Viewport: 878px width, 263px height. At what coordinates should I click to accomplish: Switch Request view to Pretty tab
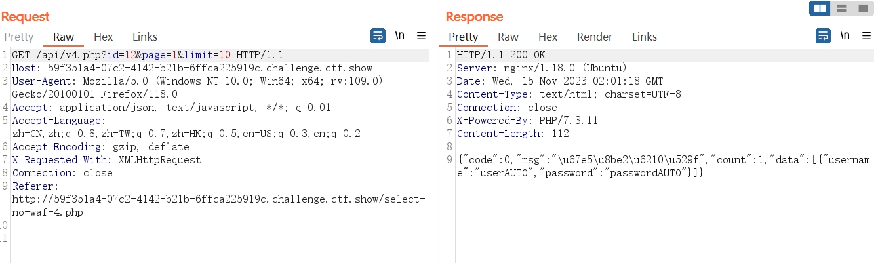pos(18,37)
